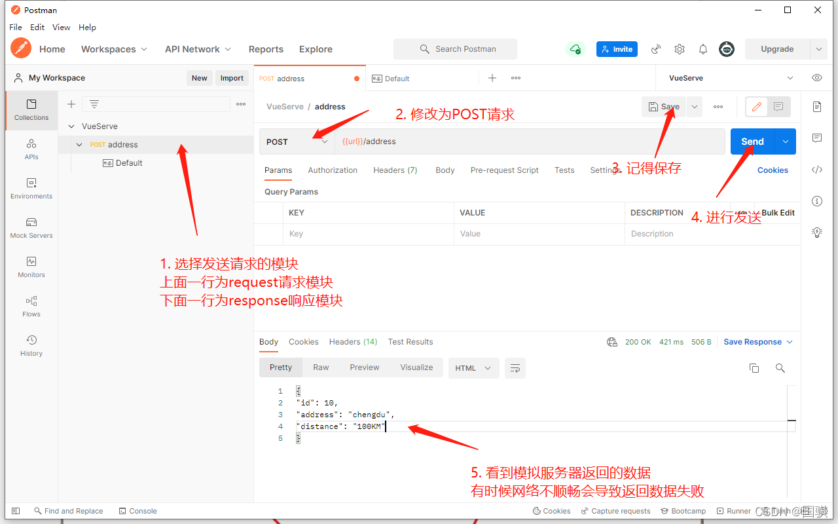Open the request view more actions ellipsis
This screenshot has height=524, width=838.
tap(718, 107)
